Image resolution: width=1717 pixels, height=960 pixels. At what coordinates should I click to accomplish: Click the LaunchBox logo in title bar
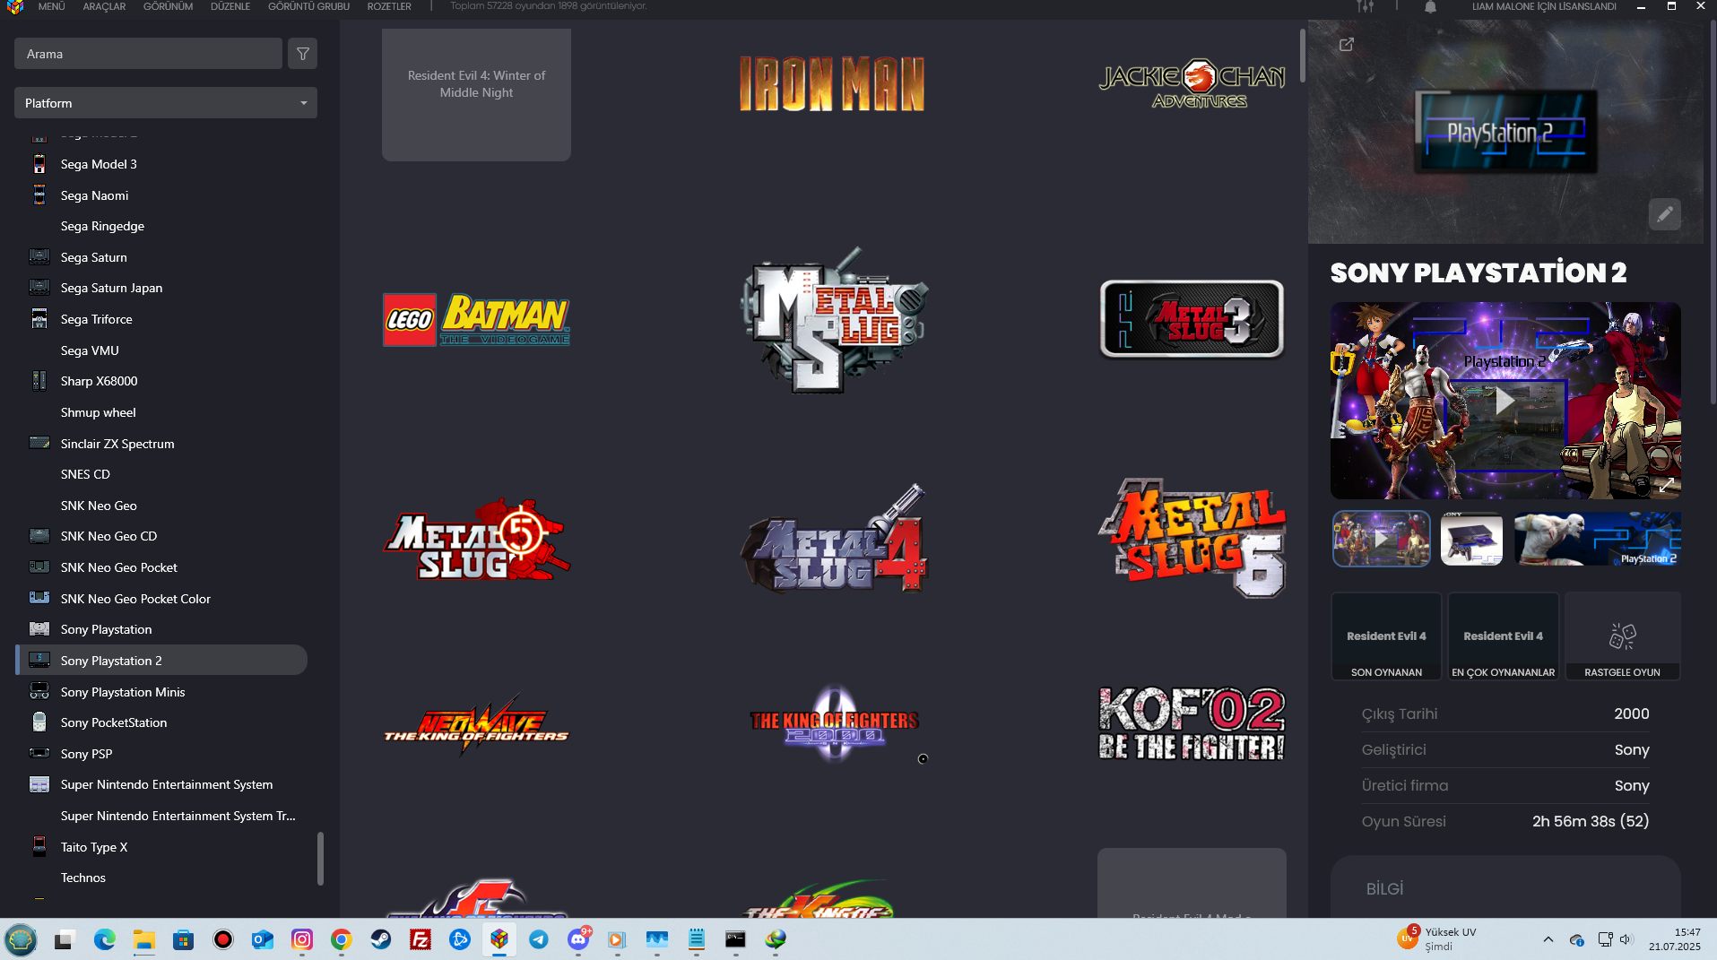[x=14, y=6]
